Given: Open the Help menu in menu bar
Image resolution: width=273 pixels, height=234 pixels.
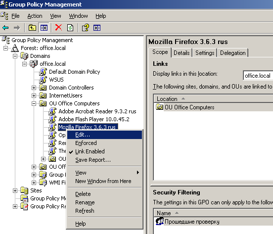Looking at the screenshot, I should (x=100, y=16).
